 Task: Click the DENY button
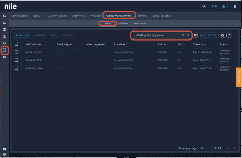point(54,35)
